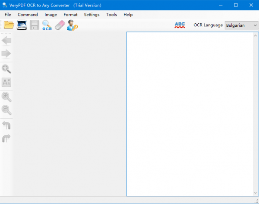Maximize the VeryPDF OCR window
The height and width of the screenshot is (204, 259).
coord(236,5)
